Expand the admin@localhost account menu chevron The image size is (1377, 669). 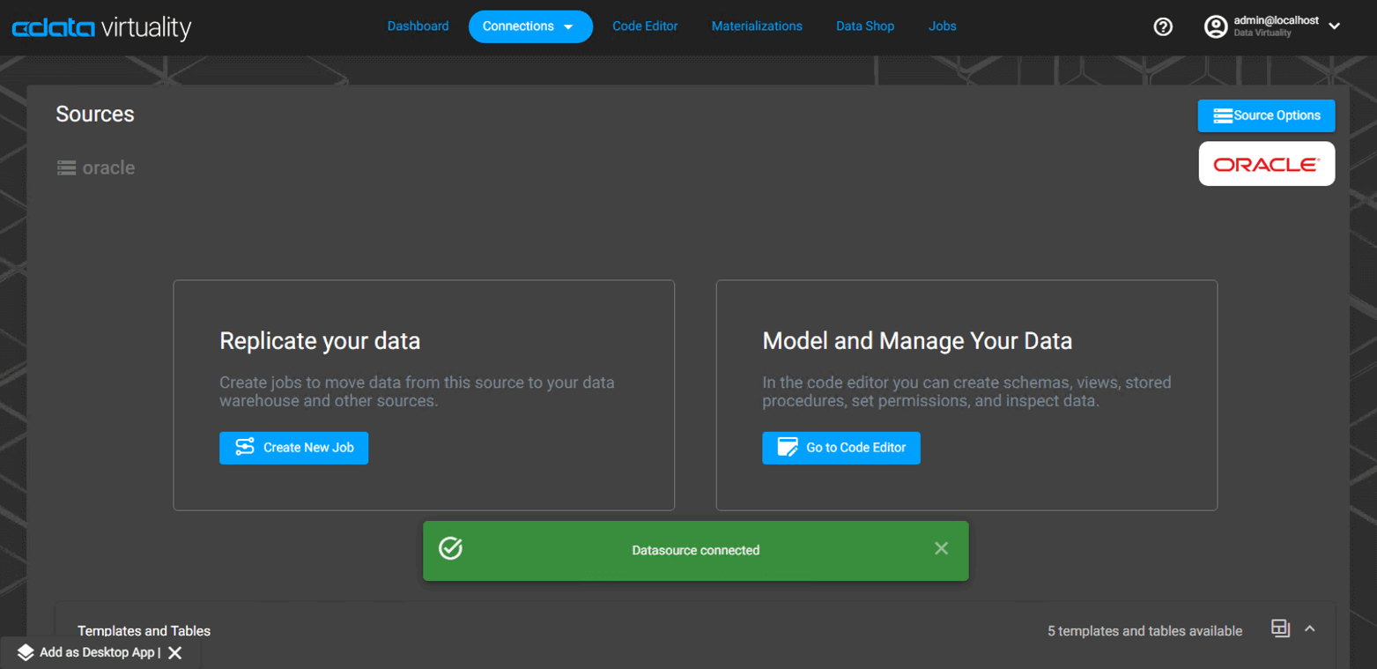[1335, 27]
